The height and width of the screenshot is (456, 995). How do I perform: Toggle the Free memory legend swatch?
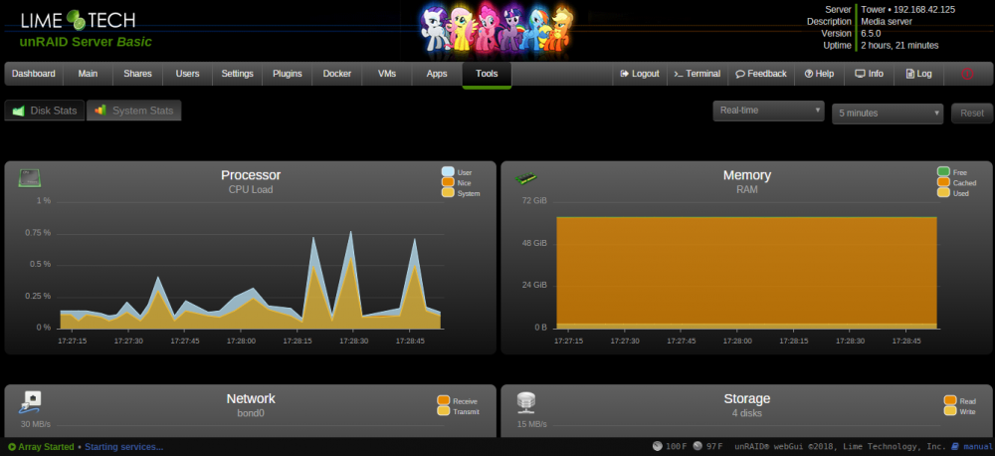[x=943, y=172]
